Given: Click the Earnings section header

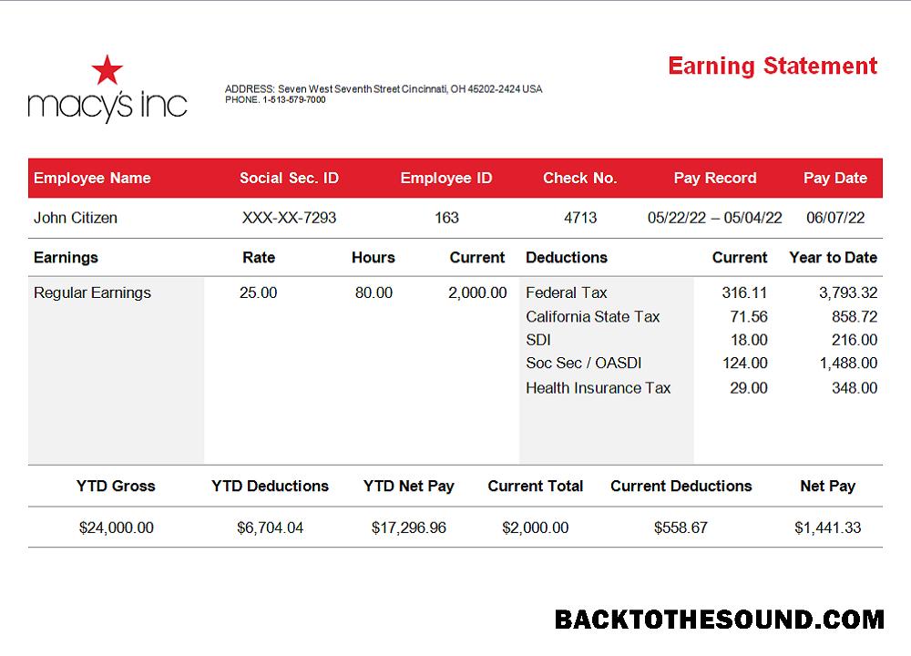Looking at the screenshot, I should tap(66, 258).
